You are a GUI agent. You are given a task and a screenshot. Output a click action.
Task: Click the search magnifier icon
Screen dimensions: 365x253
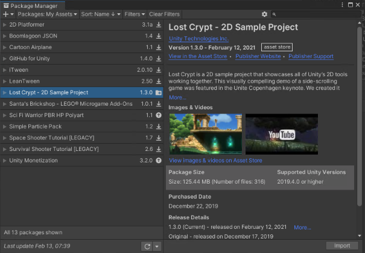click(275, 14)
